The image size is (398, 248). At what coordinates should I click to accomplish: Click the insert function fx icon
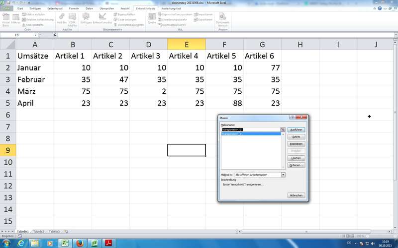coord(55,35)
